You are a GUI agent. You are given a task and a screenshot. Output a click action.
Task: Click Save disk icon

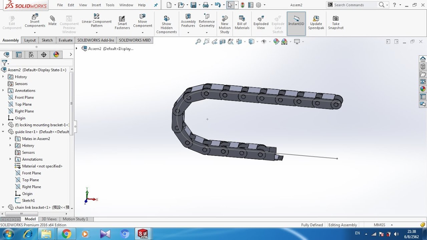point(193,5)
